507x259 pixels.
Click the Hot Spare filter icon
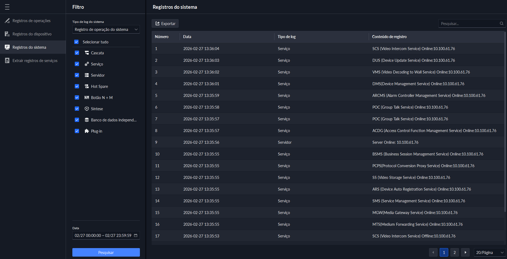click(x=87, y=86)
